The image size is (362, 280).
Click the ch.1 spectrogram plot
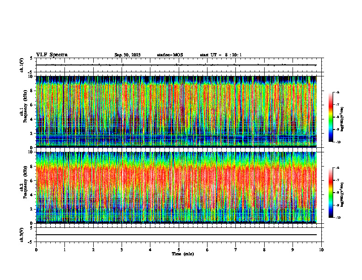(x=176, y=112)
